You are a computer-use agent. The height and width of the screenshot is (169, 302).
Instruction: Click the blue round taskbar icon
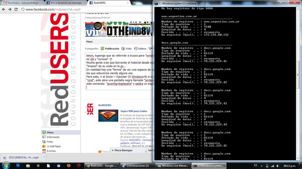click(59, 166)
